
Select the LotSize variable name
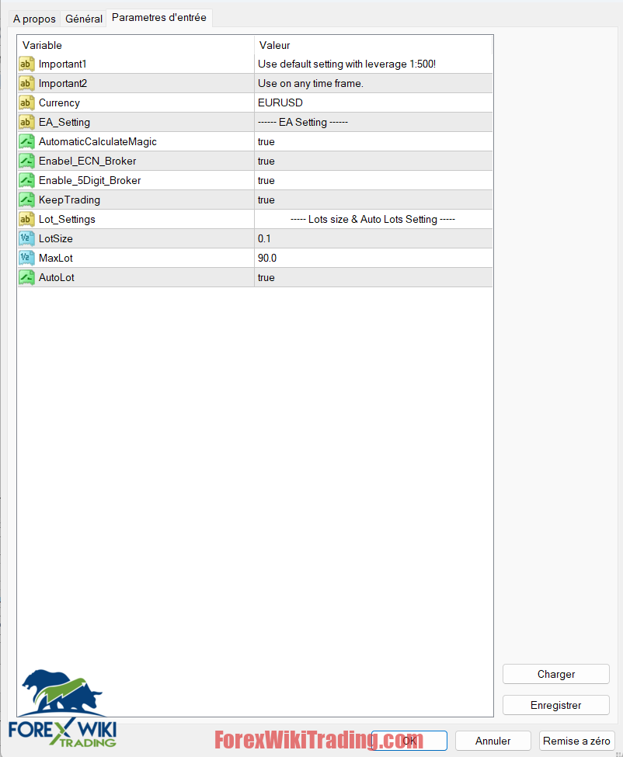coord(55,238)
